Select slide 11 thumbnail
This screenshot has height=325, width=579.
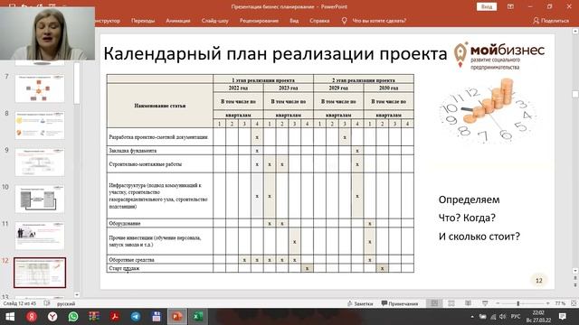[x=40, y=236]
